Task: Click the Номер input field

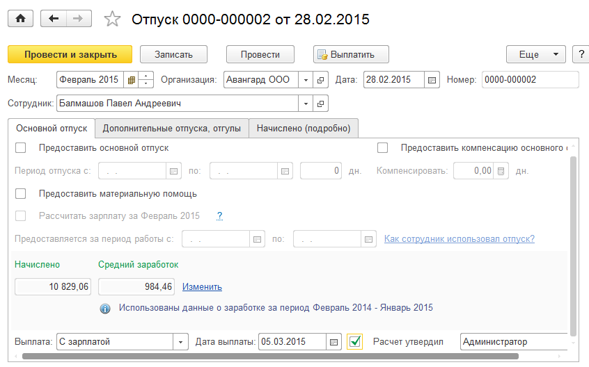Action: coord(529,80)
